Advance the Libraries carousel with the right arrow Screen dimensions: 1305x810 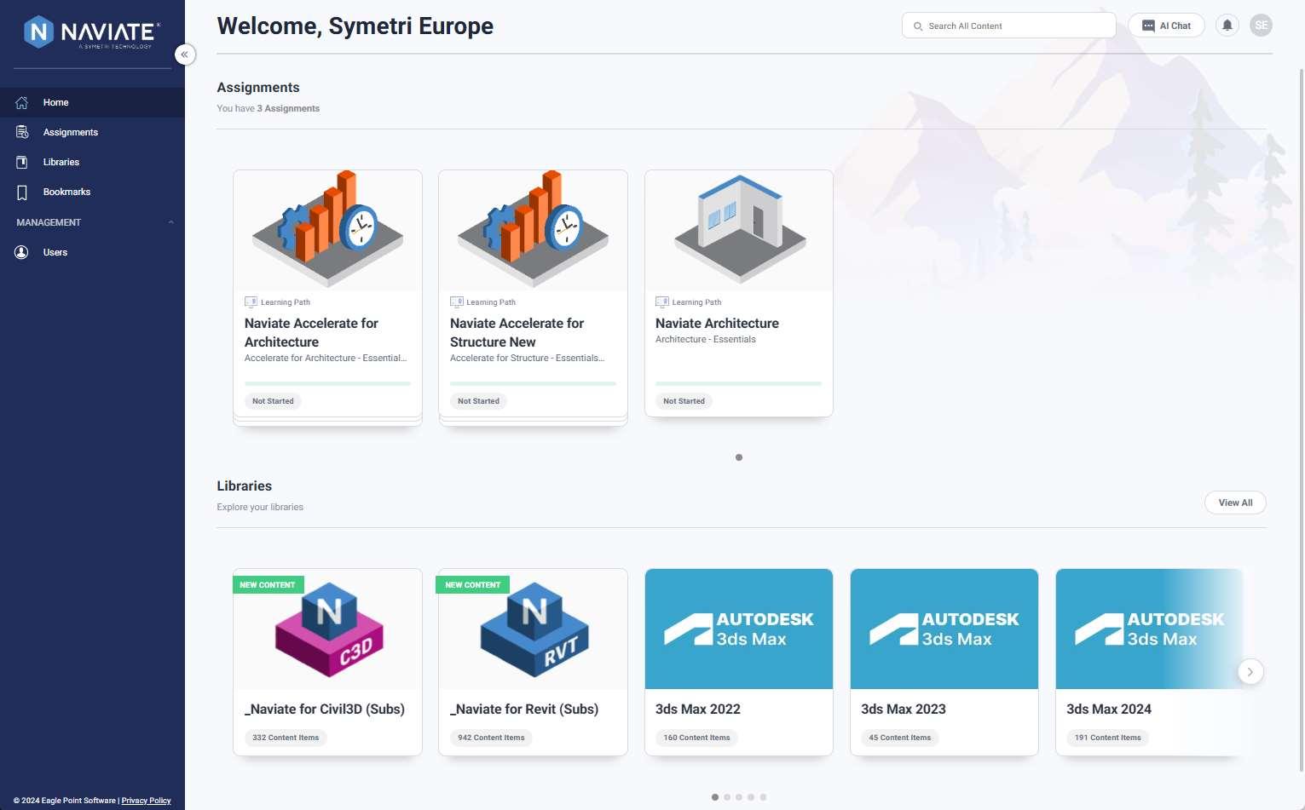(x=1250, y=672)
